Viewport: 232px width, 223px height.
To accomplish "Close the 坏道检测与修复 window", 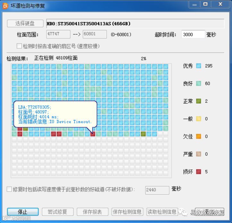I will 220,4.
